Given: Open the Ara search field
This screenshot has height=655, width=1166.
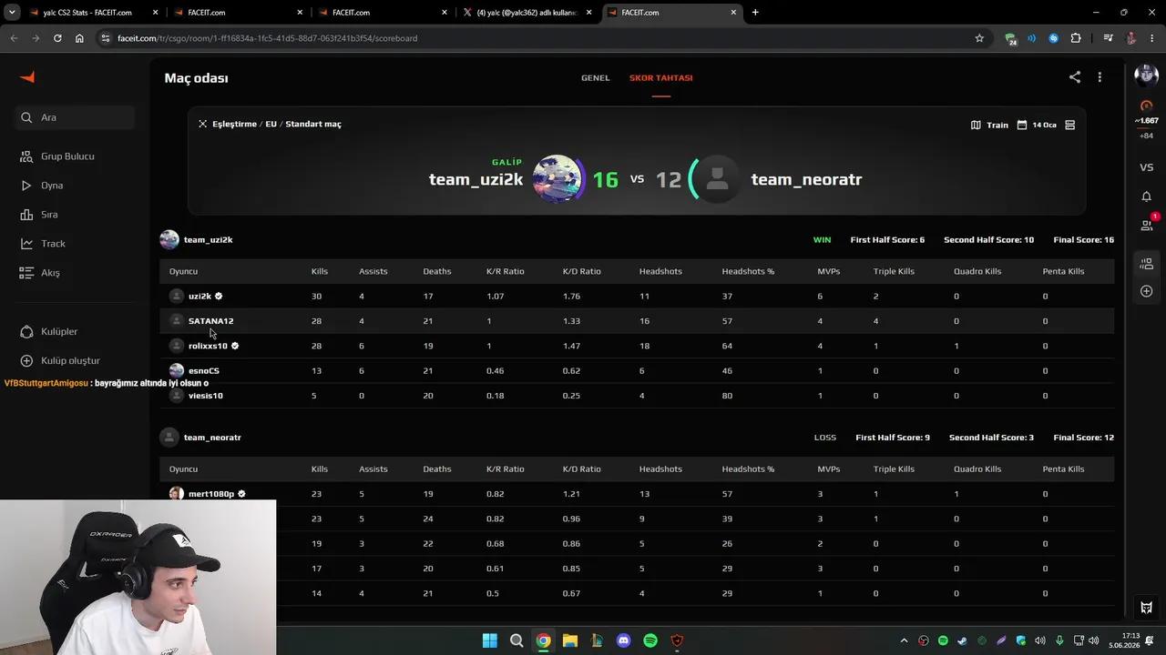Looking at the screenshot, I should point(76,117).
